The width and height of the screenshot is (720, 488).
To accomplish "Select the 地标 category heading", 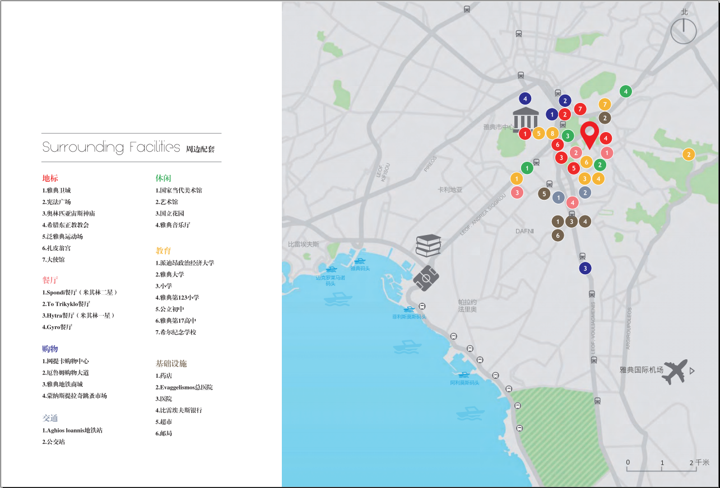I will [x=50, y=179].
